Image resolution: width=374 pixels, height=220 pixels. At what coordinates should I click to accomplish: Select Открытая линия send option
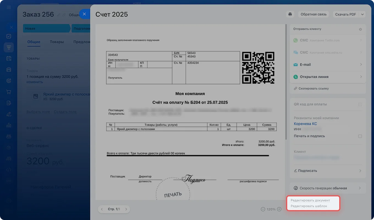click(328, 77)
